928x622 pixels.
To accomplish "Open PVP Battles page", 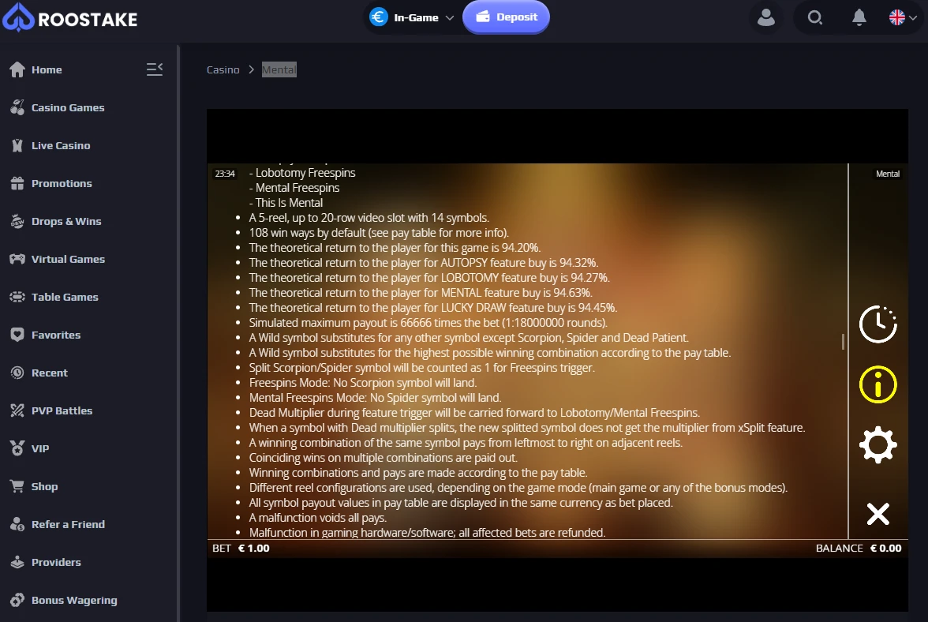I will coord(62,410).
